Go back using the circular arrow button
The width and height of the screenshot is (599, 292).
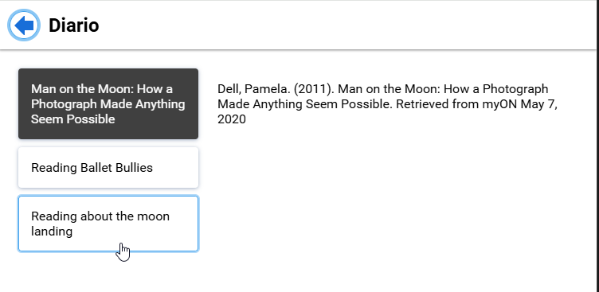[24, 25]
